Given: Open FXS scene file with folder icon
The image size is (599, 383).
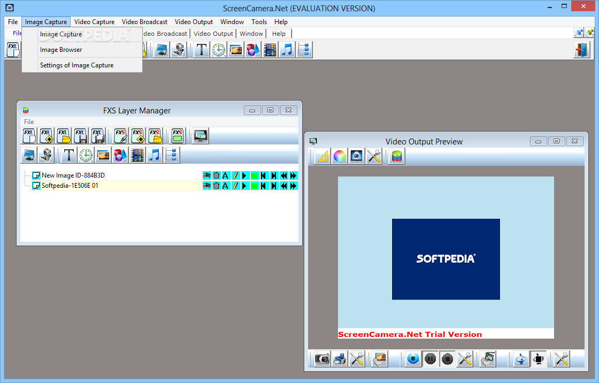Looking at the screenshot, I should pyautogui.click(x=155, y=136).
